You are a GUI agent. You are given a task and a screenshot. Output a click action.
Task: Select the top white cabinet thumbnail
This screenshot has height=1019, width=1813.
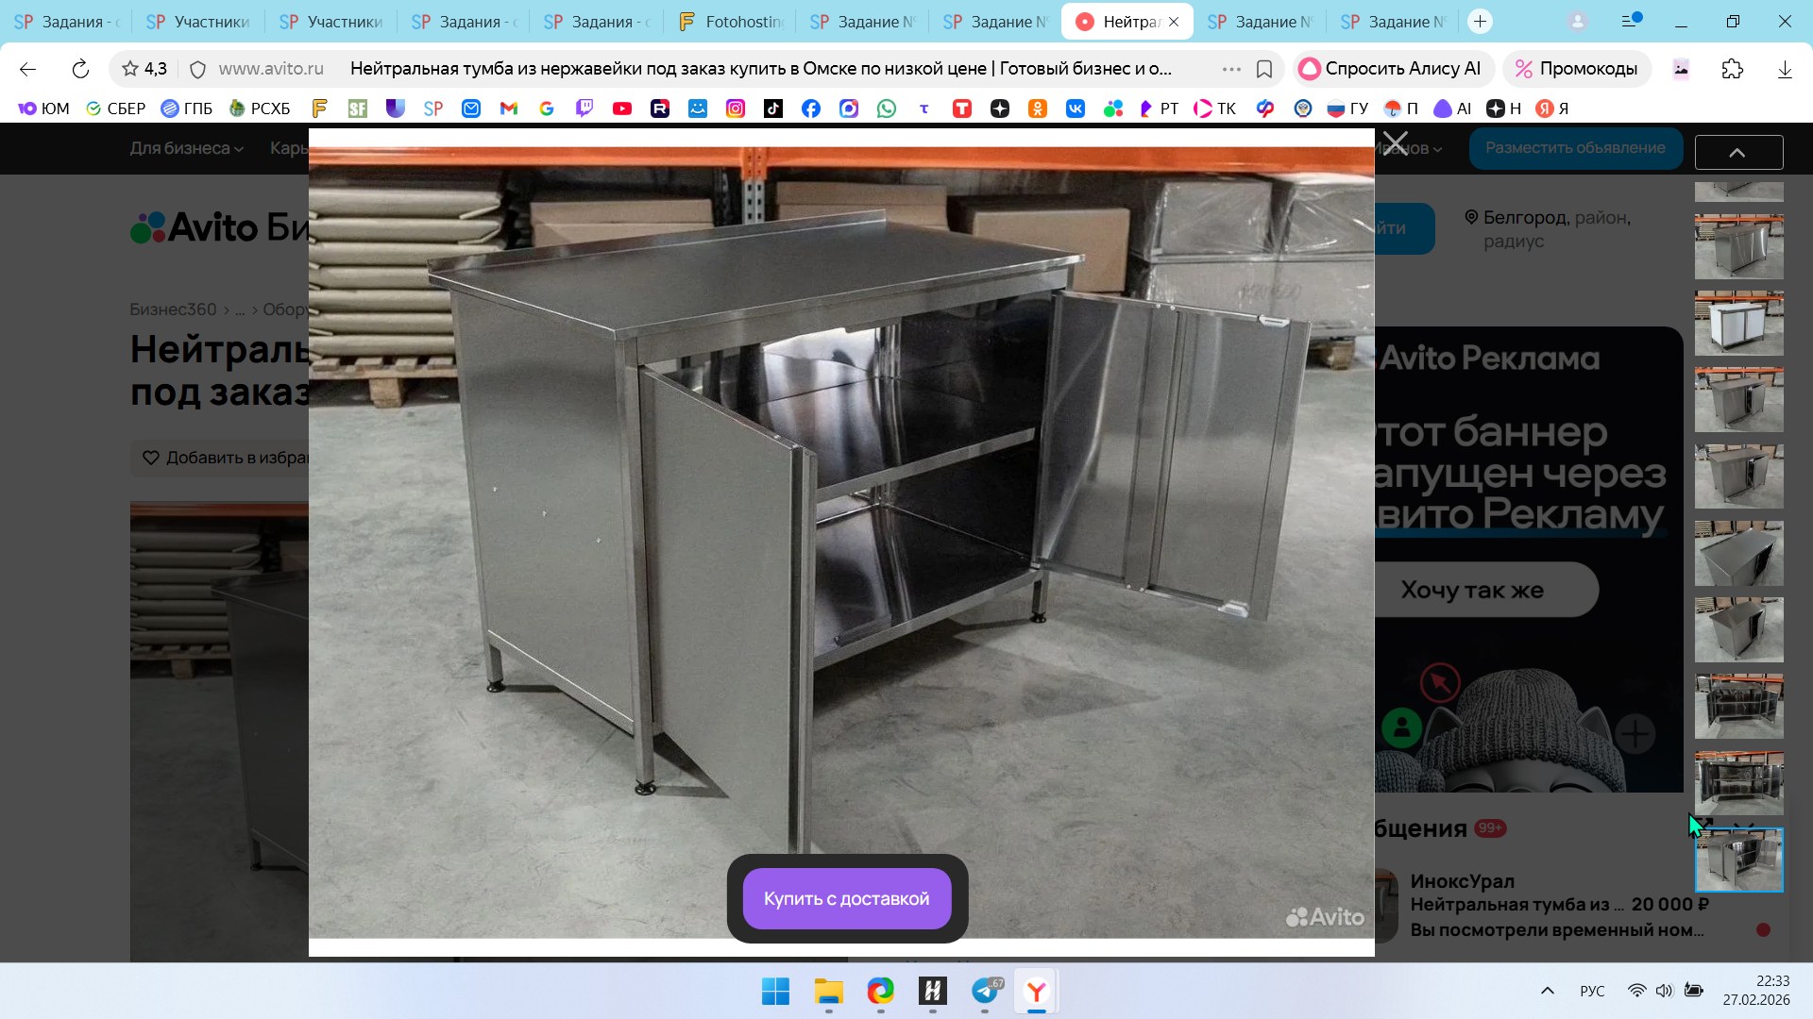click(x=1738, y=323)
